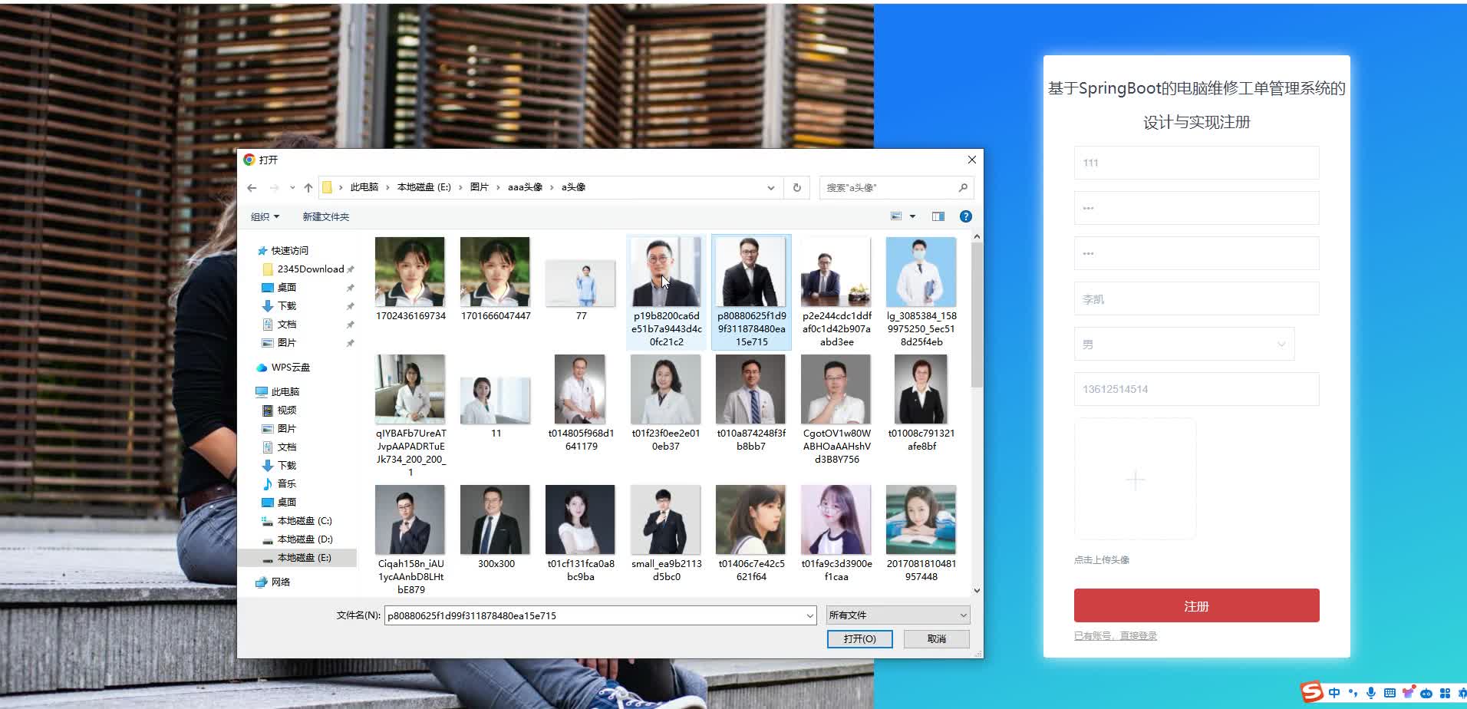Select image CgotOV1w80W file

click(836, 409)
